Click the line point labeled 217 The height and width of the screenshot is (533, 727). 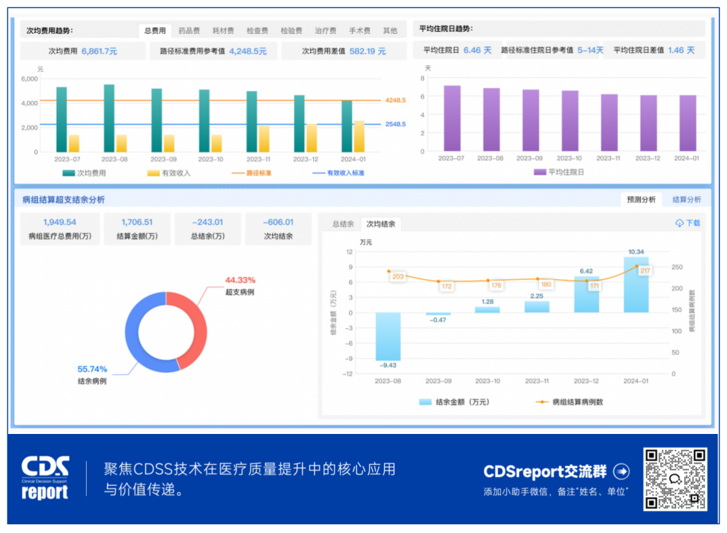[637, 266]
